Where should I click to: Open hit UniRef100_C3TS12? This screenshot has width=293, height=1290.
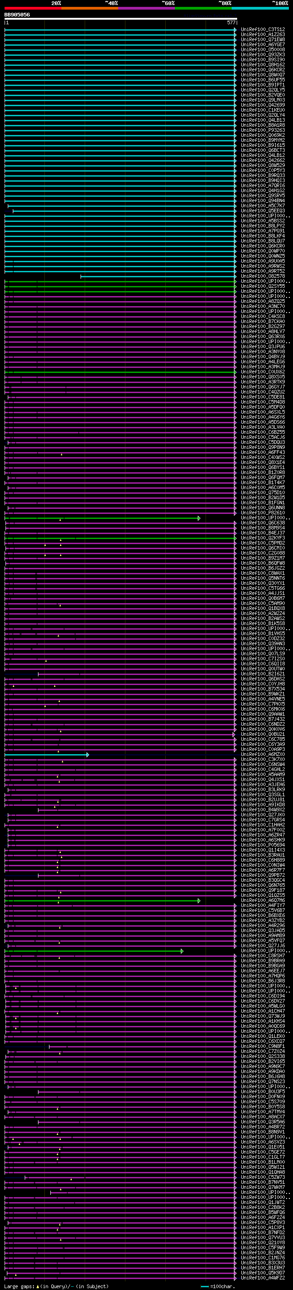pos(263,30)
